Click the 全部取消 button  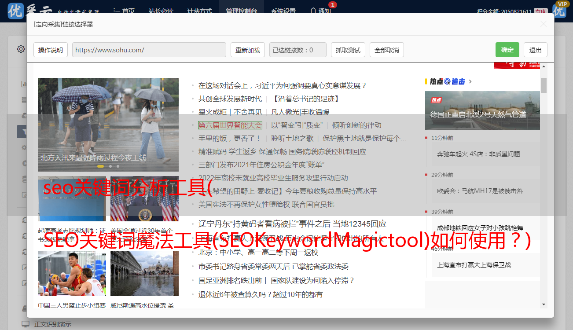(x=386, y=50)
